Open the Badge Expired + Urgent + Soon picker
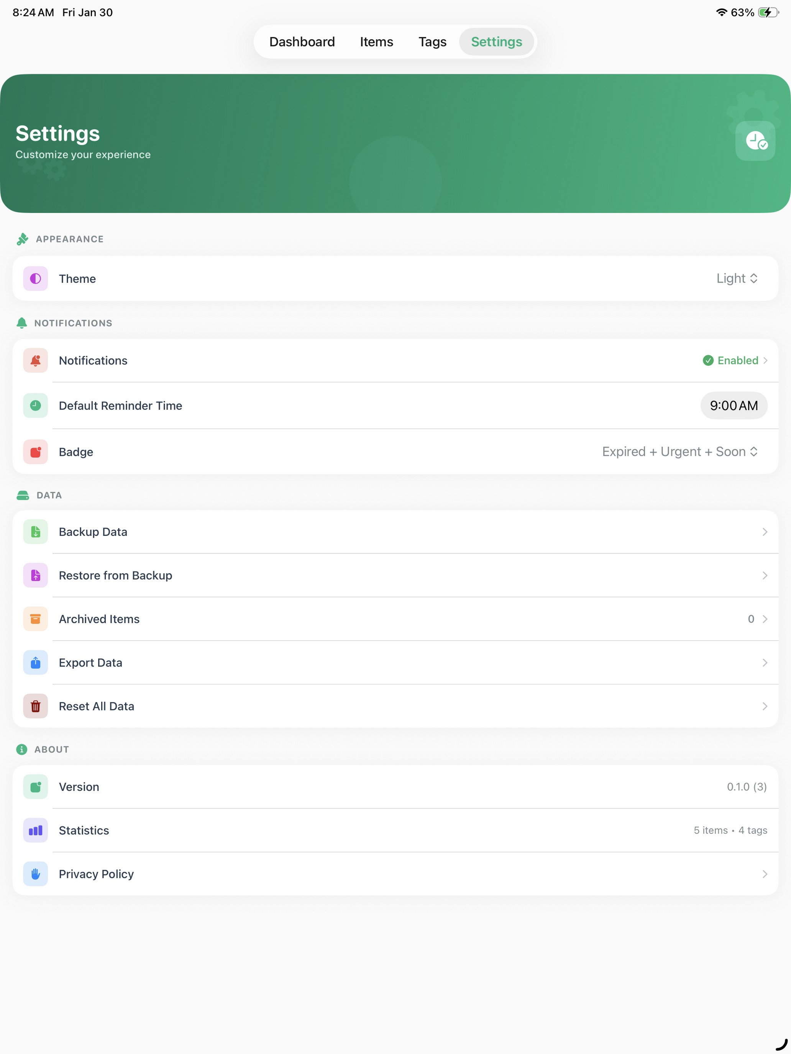791x1054 pixels. point(680,452)
